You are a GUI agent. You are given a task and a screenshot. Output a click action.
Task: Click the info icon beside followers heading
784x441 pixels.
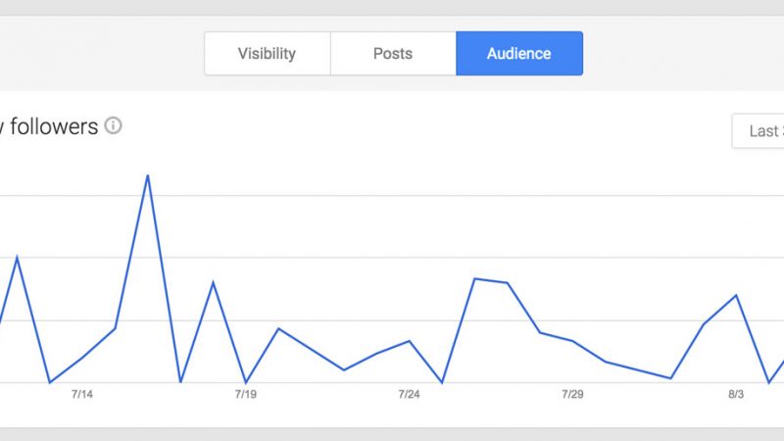(x=113, y=126)
